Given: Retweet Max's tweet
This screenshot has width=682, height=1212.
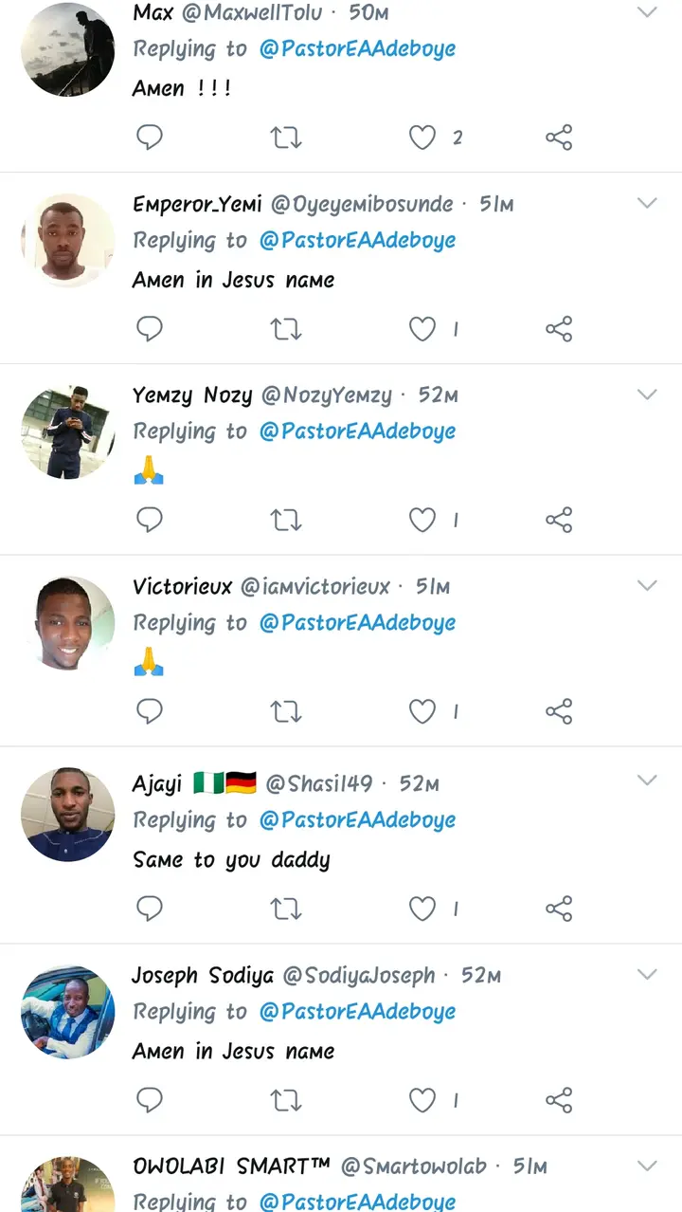Looking at the screenshot, I should (x=286, y=138).
